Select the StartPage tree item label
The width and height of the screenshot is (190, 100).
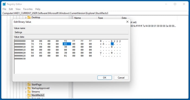click(x=36, y=85)
